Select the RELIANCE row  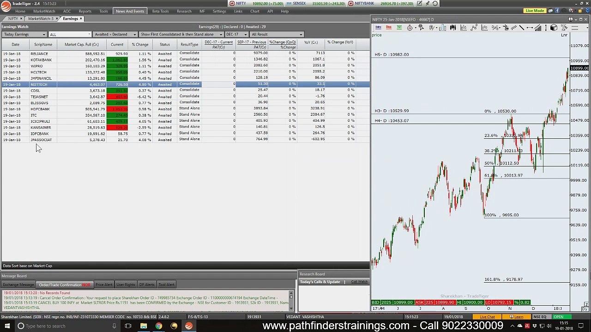pos(185,53)
